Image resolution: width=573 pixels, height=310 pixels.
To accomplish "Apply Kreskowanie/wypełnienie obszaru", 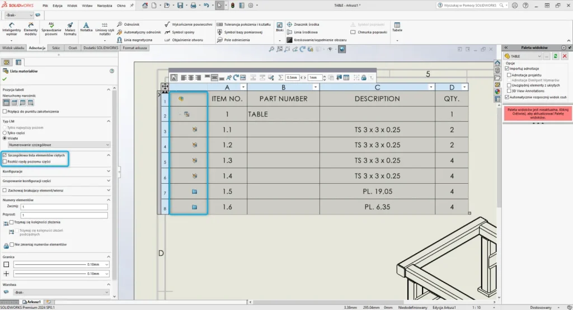I will 317,40.
